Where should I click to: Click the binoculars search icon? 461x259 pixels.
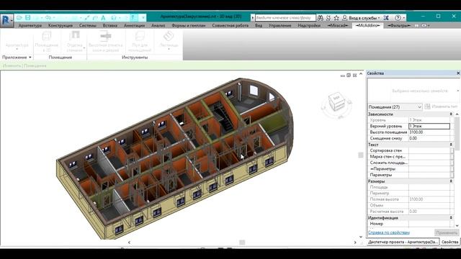(x=321, y=18)
